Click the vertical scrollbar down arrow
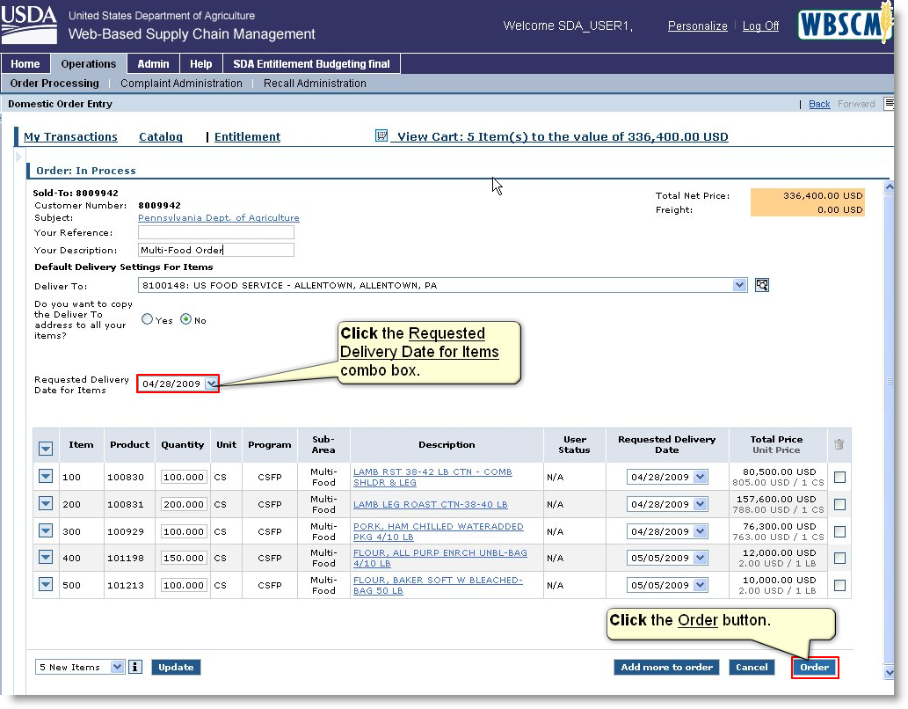The height and width of the screenshot is (709, 908). point(889,672)
